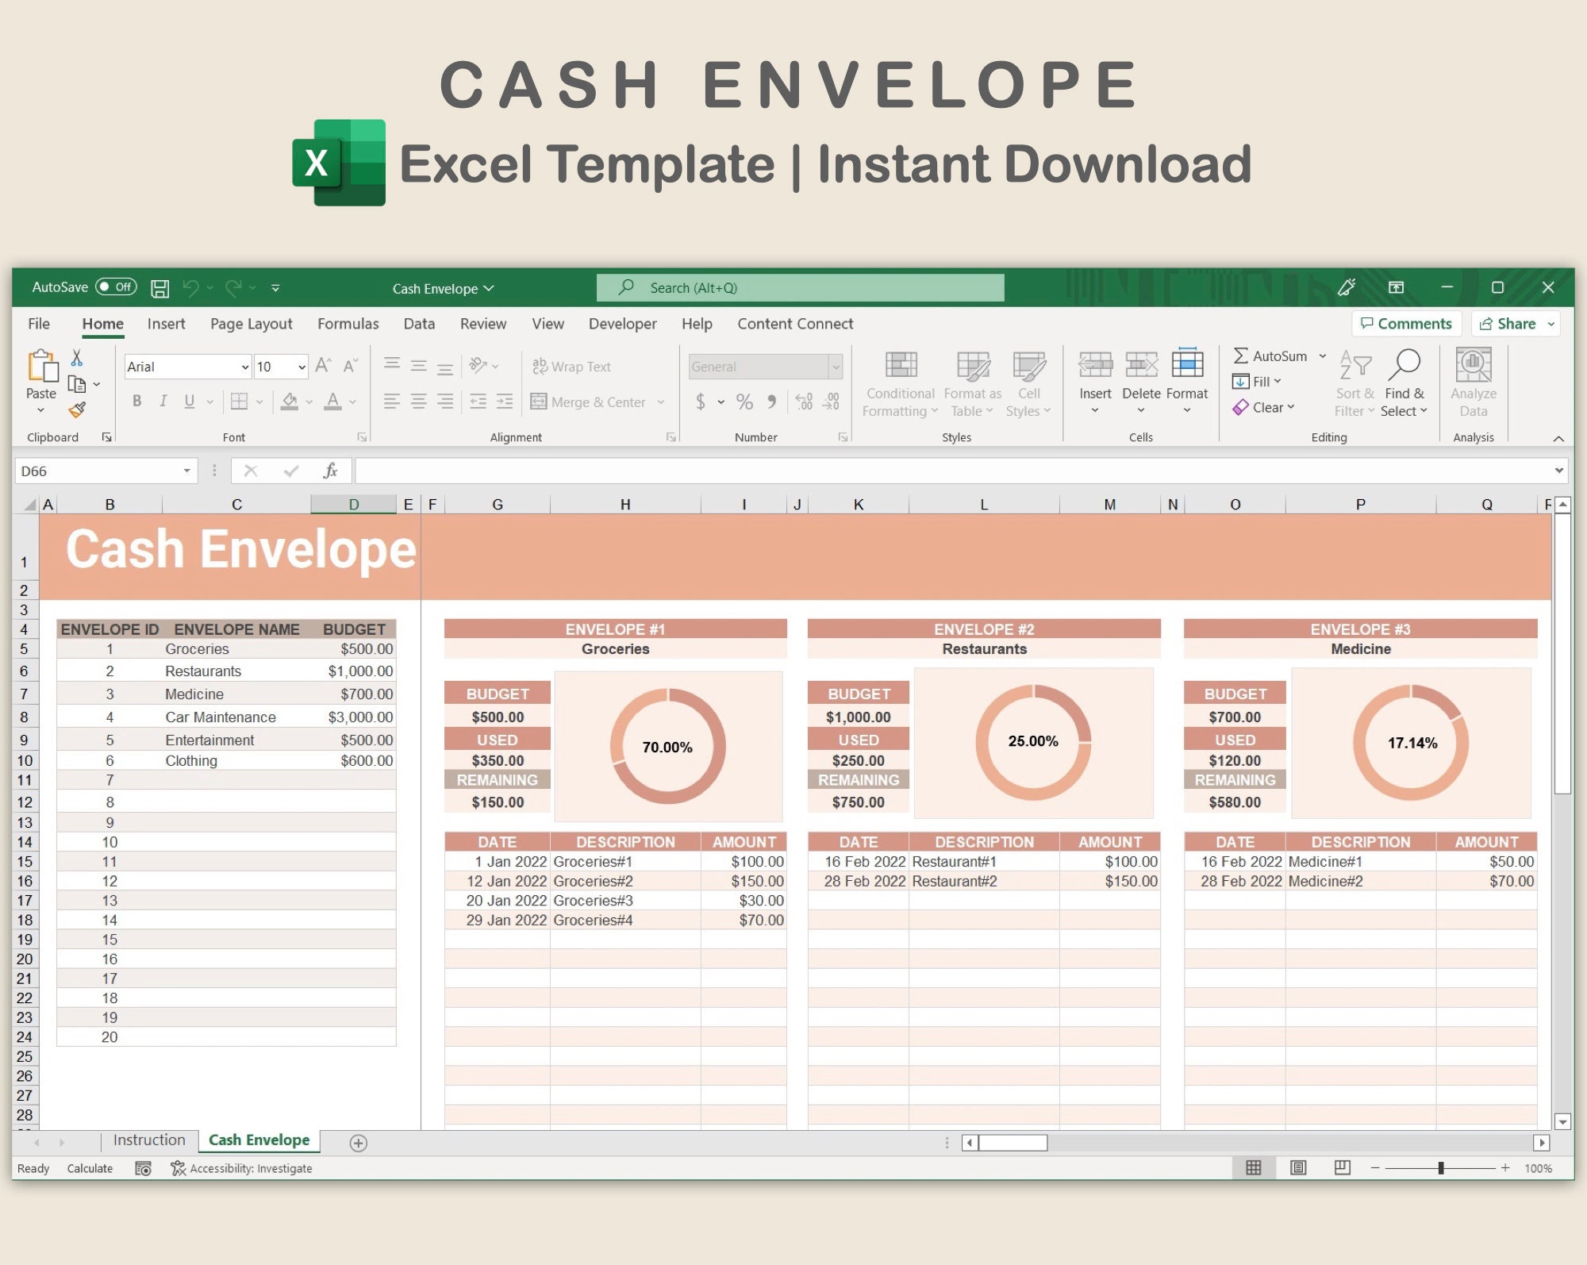The image size is (1587, 1265).
Task: Select the Format Painter icon
Action: (75, 409)
